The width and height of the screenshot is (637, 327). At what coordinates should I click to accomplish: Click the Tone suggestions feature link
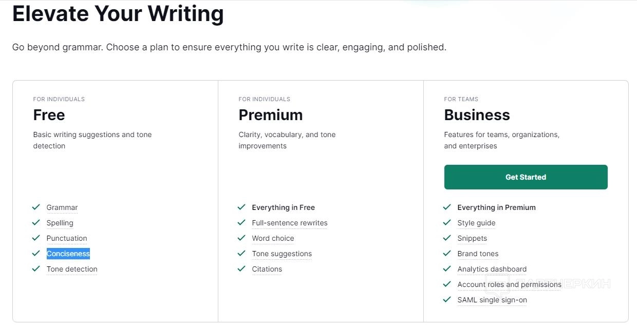282,254
